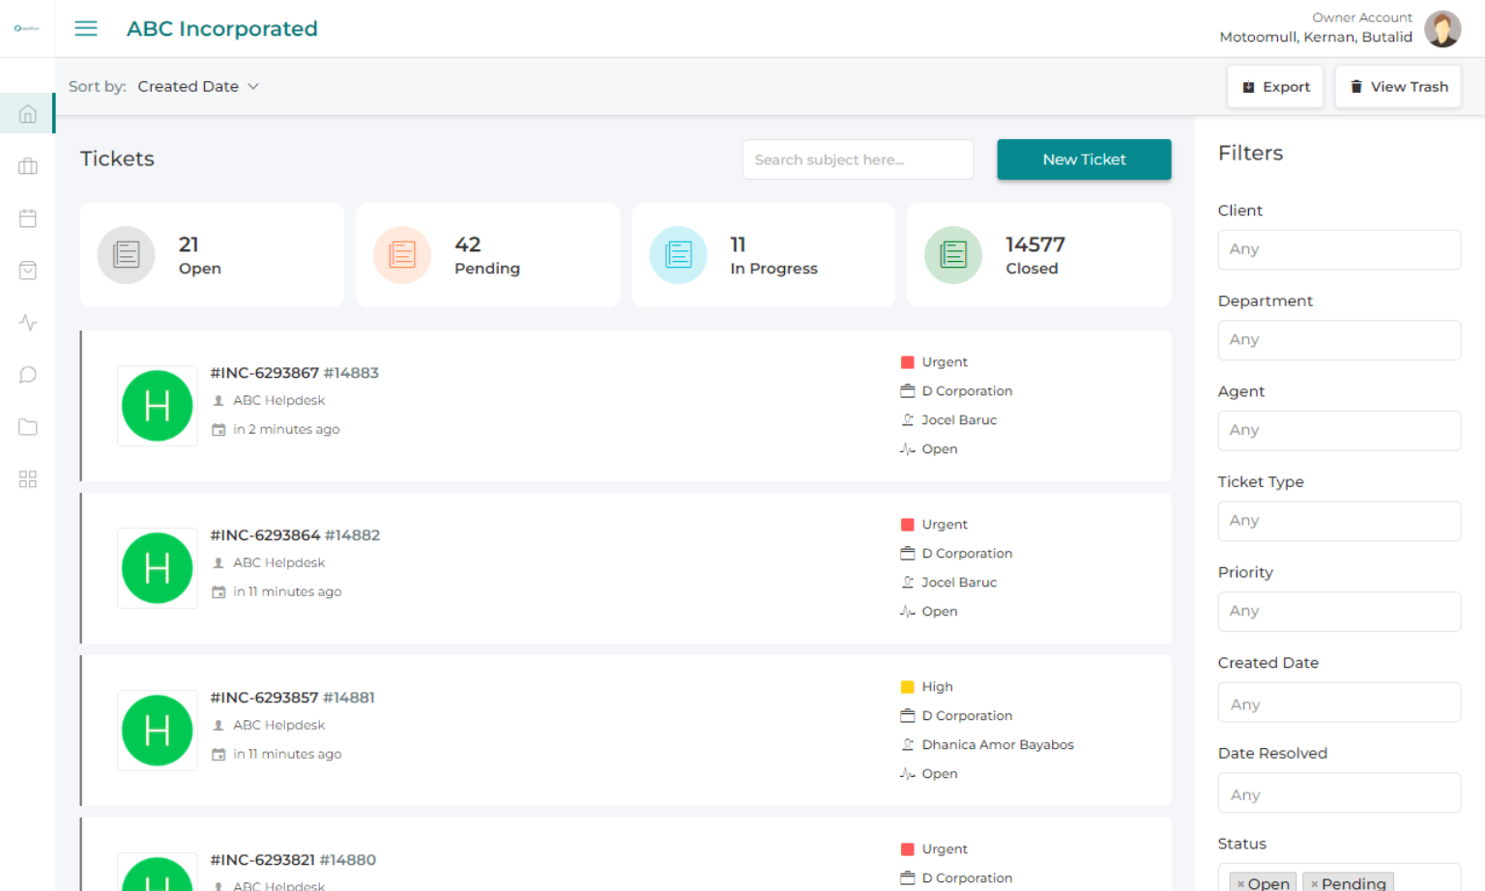Expand the Sort by Created Date dropdown
This screenshot has height=891, width=1485.
tap(198, 87)
